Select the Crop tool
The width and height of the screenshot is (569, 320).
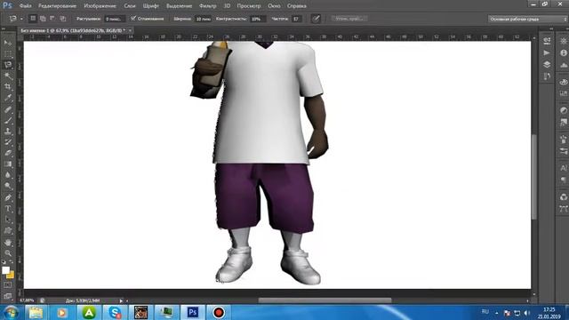(8, 87)
